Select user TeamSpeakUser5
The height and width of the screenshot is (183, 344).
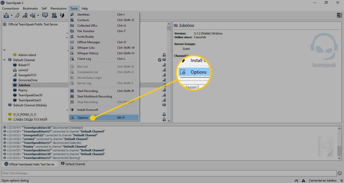29,100
